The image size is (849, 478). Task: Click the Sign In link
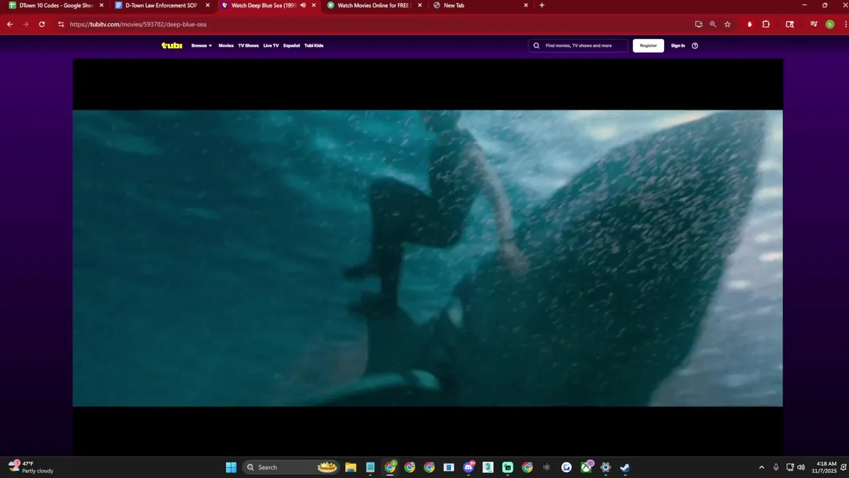click(x=678, y=46)
